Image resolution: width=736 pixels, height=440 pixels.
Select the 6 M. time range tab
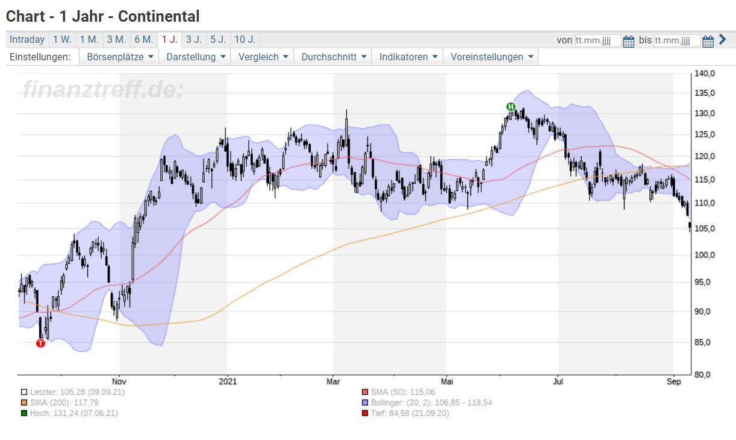143,40
